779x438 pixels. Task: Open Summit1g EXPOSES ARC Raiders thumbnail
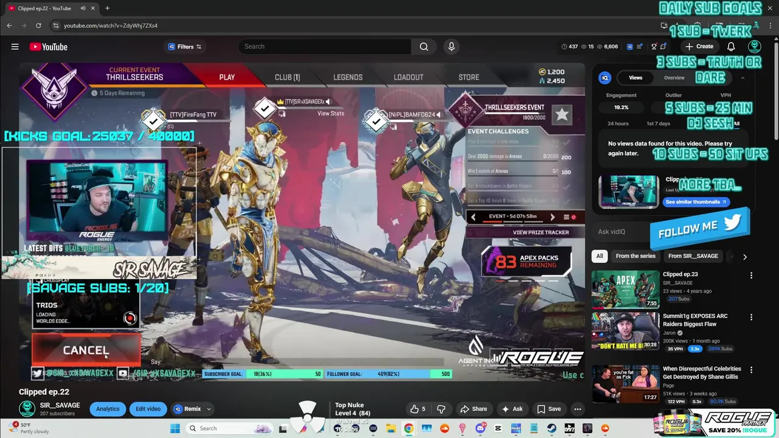625,332
